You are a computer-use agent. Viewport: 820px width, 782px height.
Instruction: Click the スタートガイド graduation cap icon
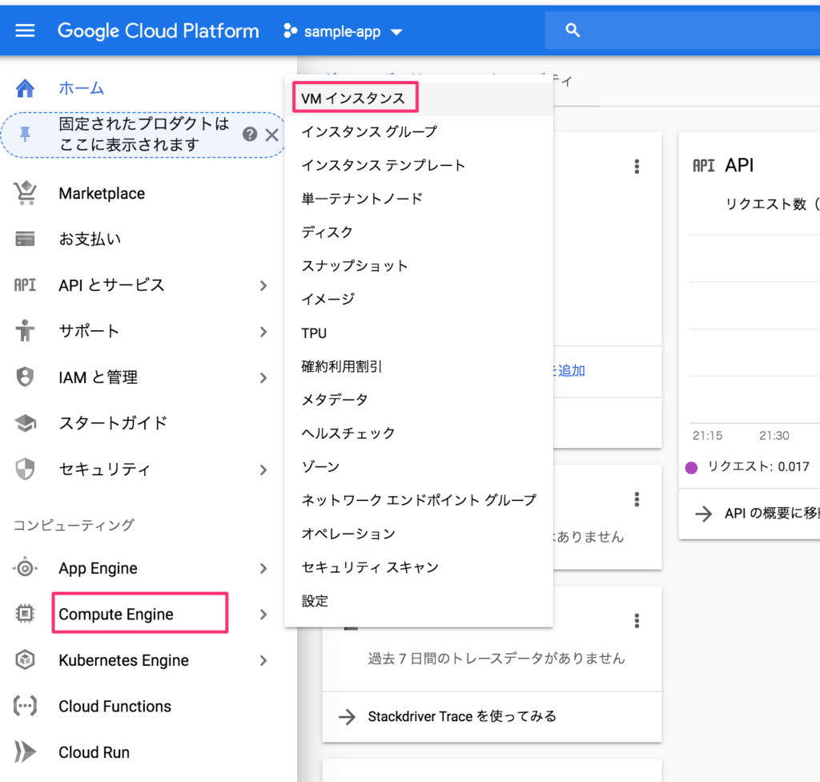click(x=25, y=423)
